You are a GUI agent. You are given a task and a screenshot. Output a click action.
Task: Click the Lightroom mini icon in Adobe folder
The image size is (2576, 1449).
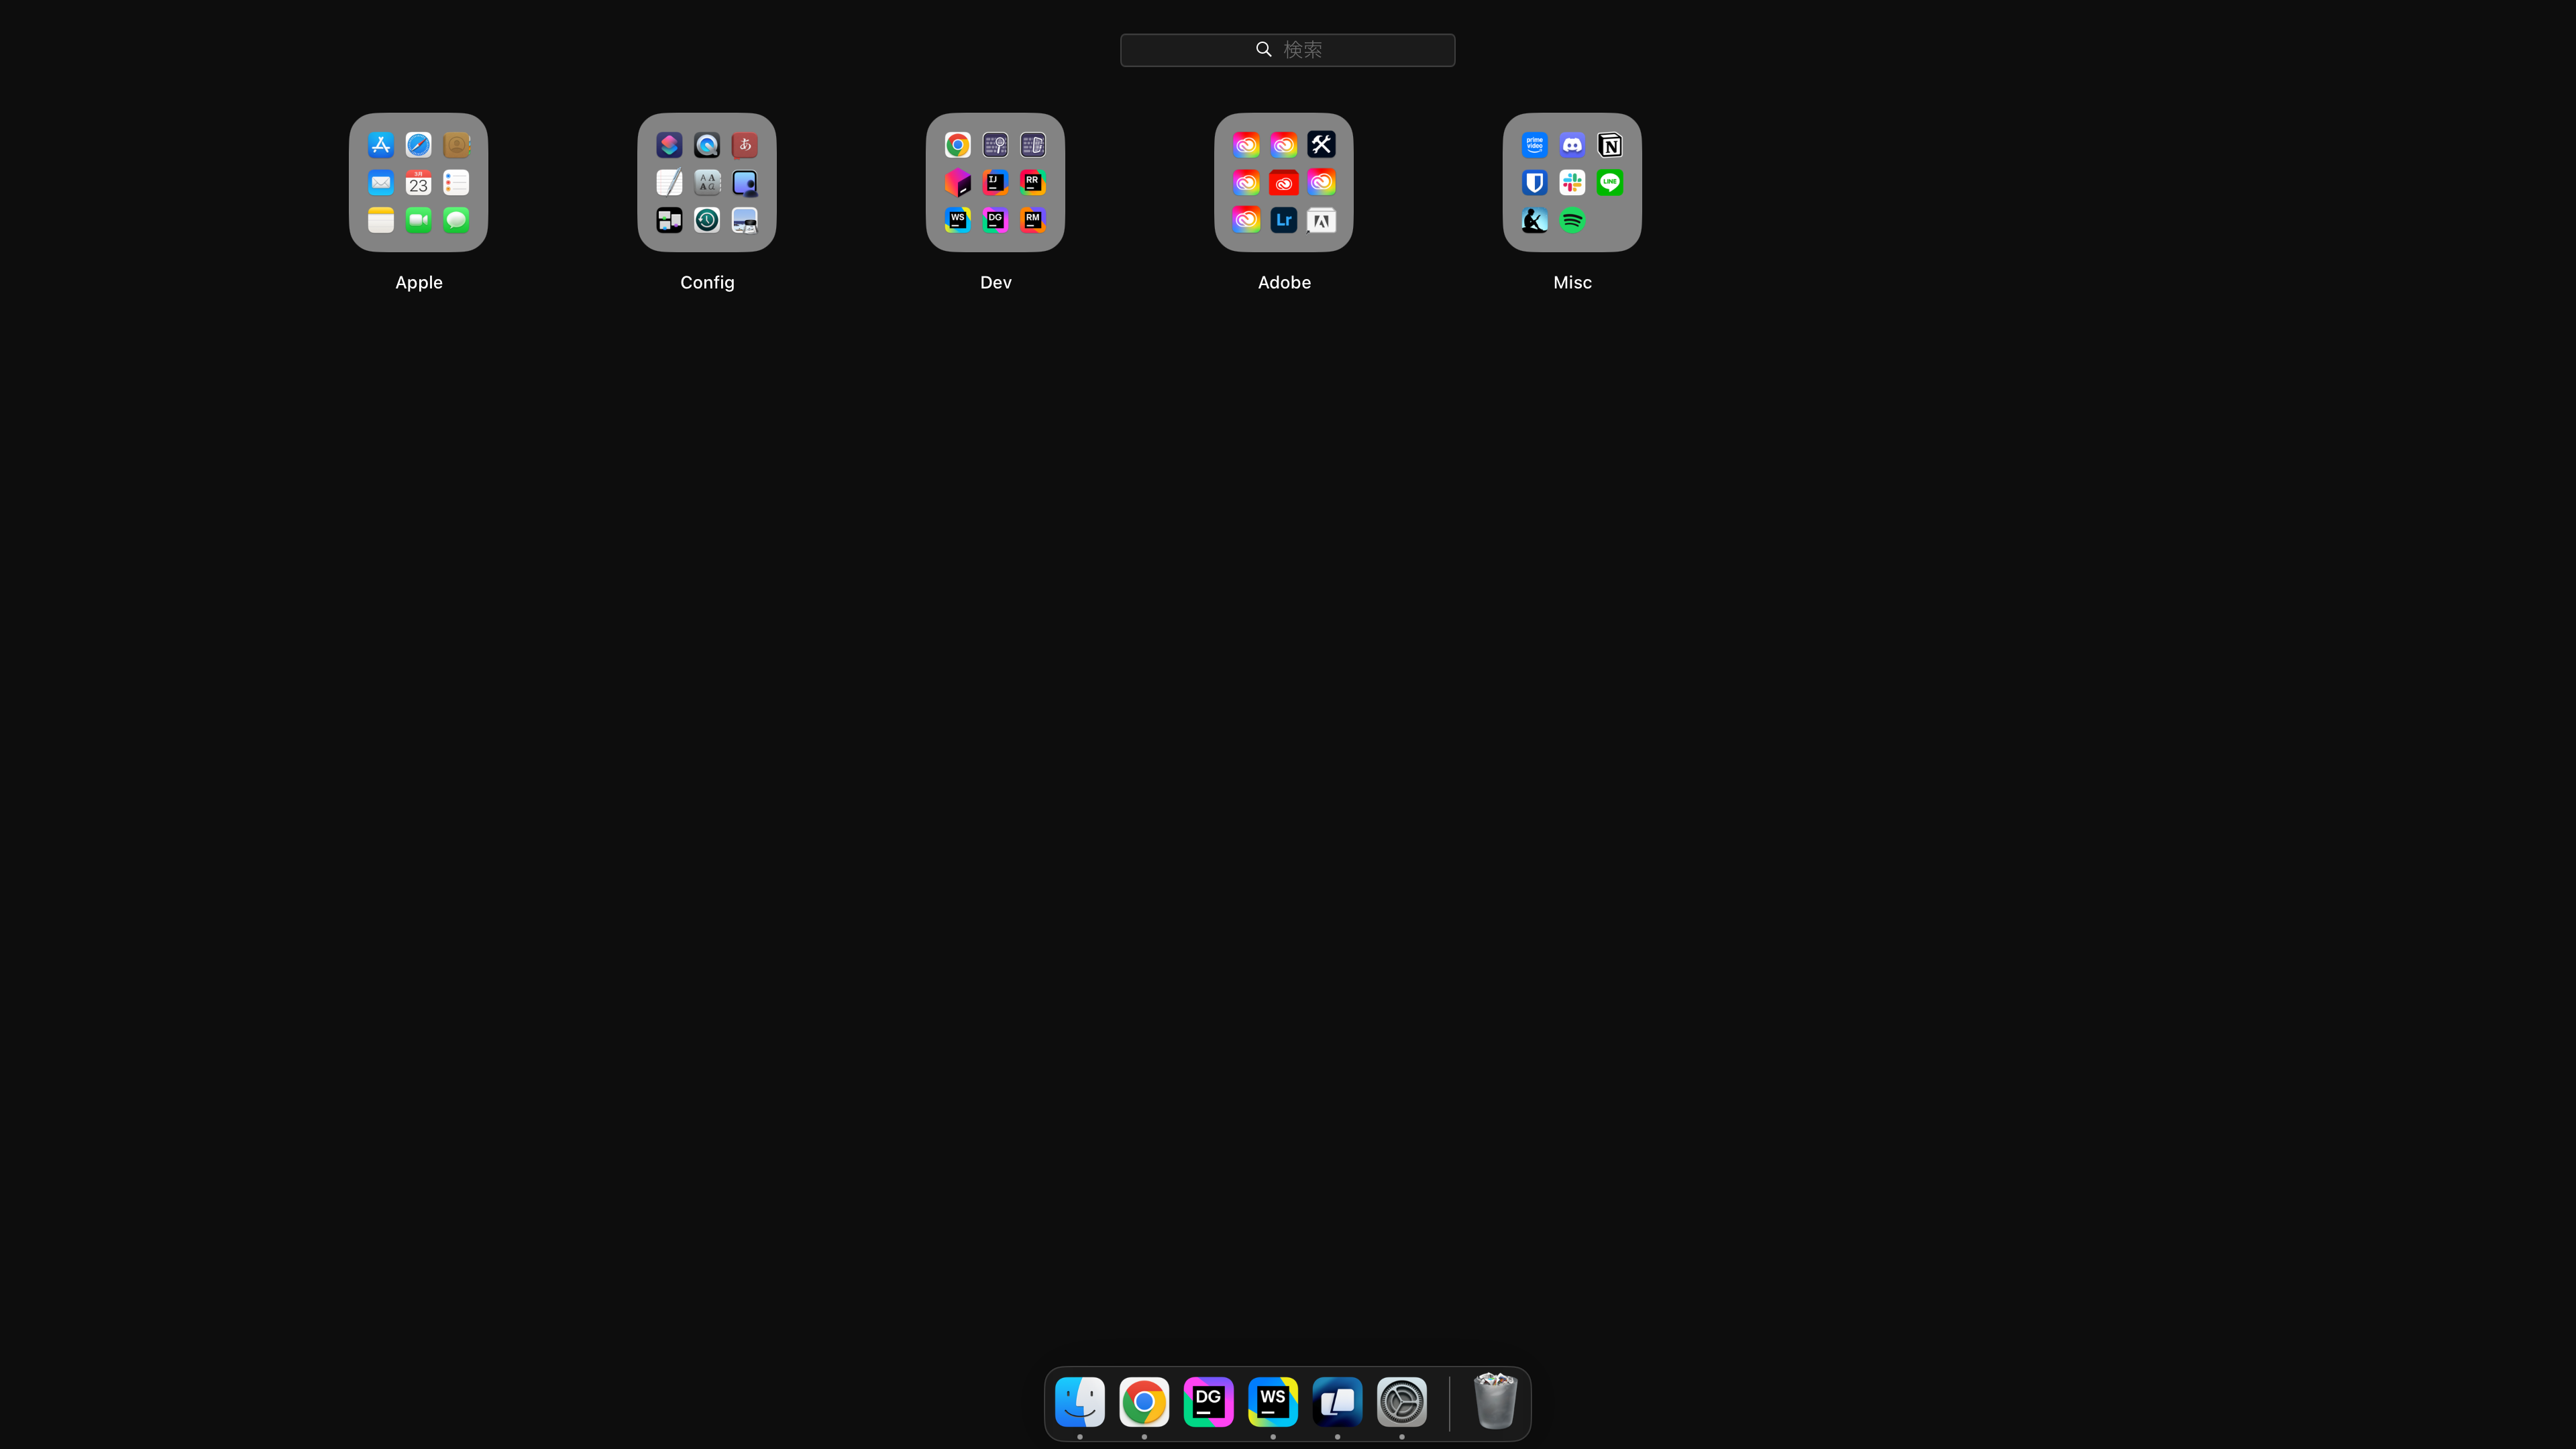click(x=1284, y=220)
